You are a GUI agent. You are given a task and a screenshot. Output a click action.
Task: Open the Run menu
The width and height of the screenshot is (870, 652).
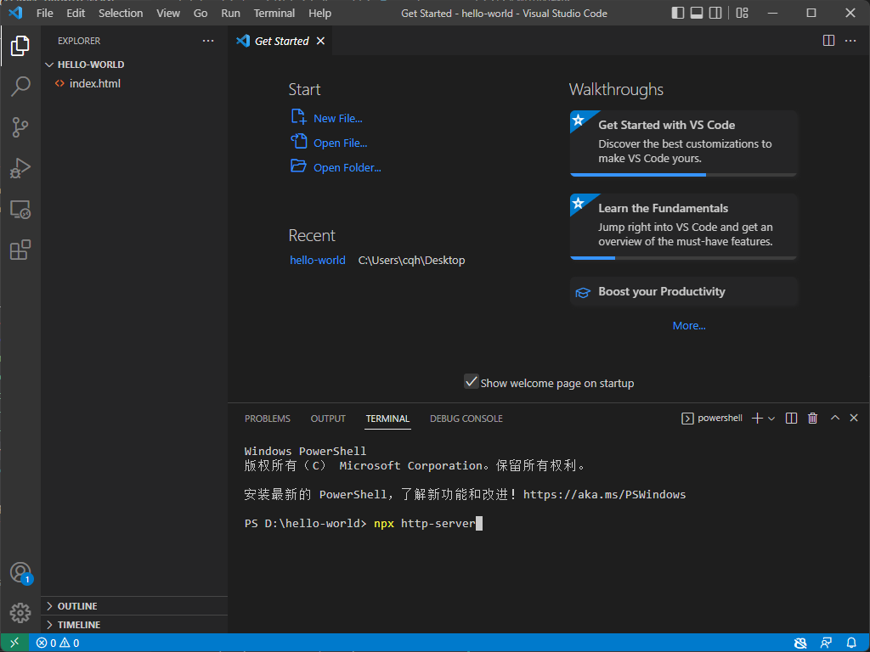[230, 13]
